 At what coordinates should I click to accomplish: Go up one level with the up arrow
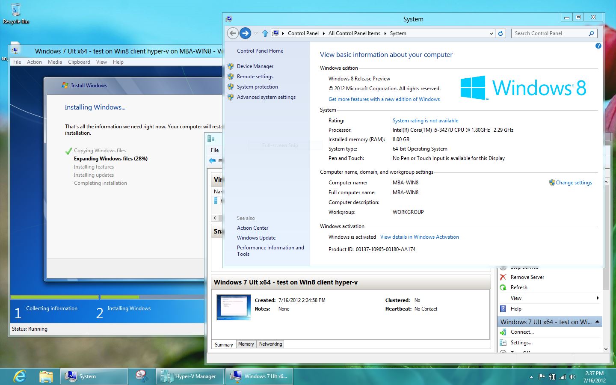(265, 33)
